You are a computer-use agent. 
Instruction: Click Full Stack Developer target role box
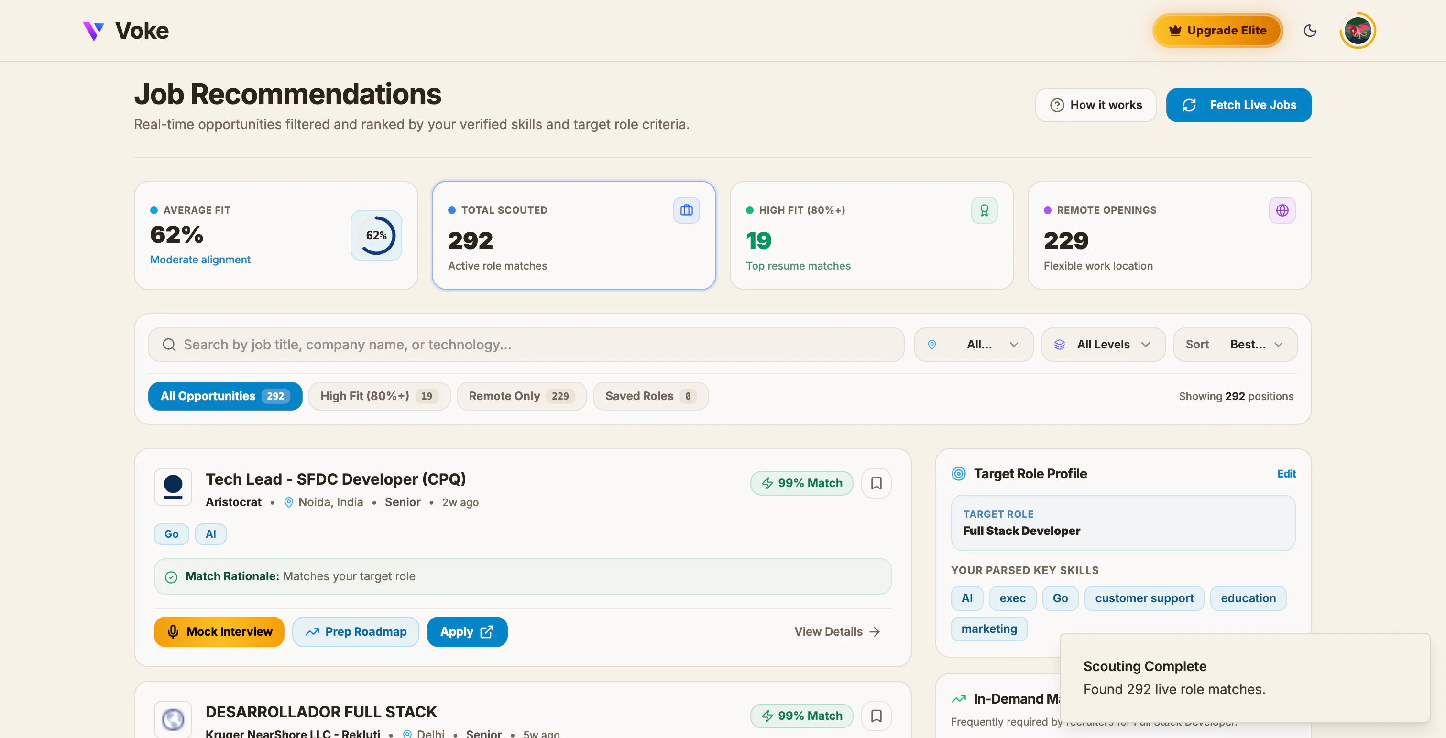pos(1123,522)
